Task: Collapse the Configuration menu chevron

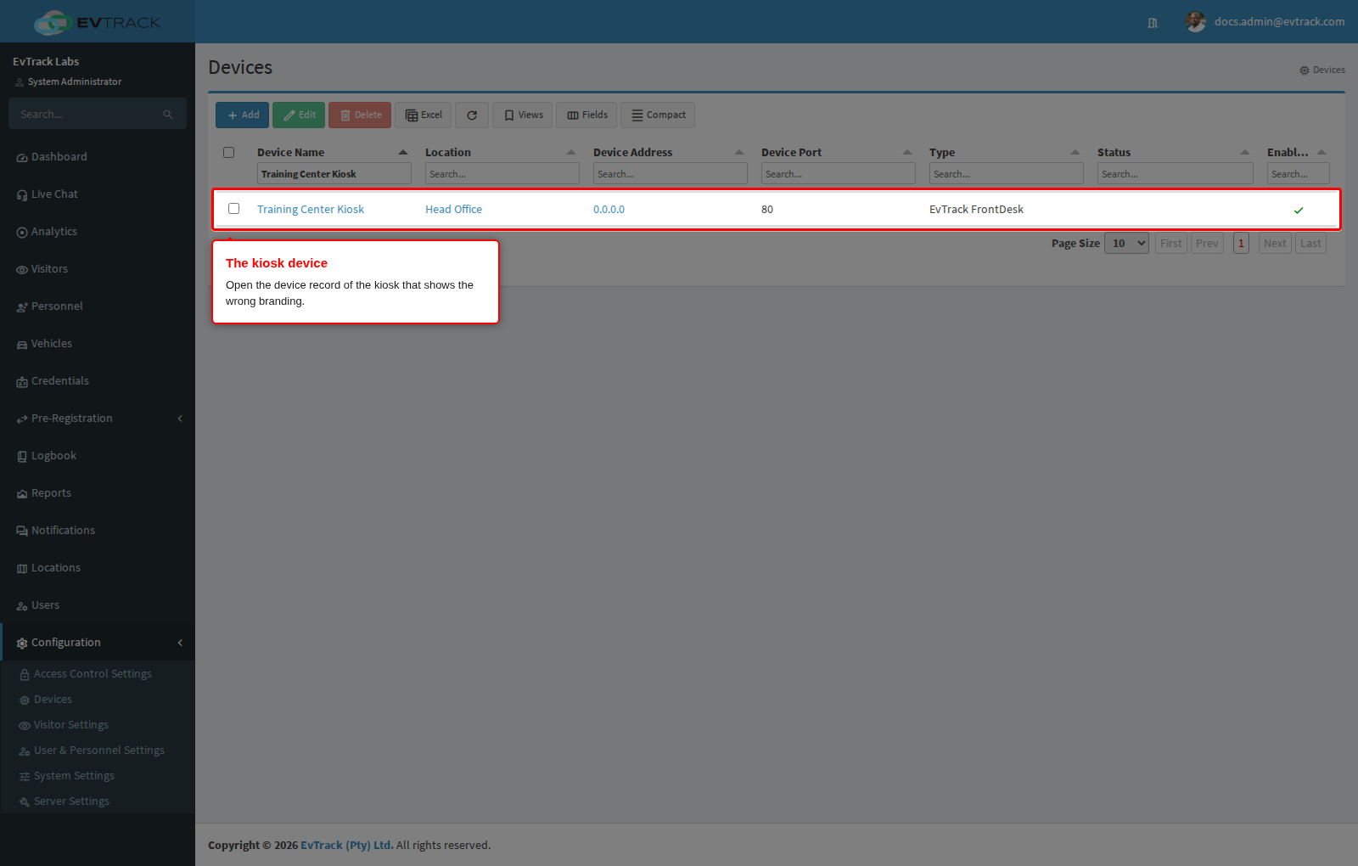Action: click(x=180, y=643)
